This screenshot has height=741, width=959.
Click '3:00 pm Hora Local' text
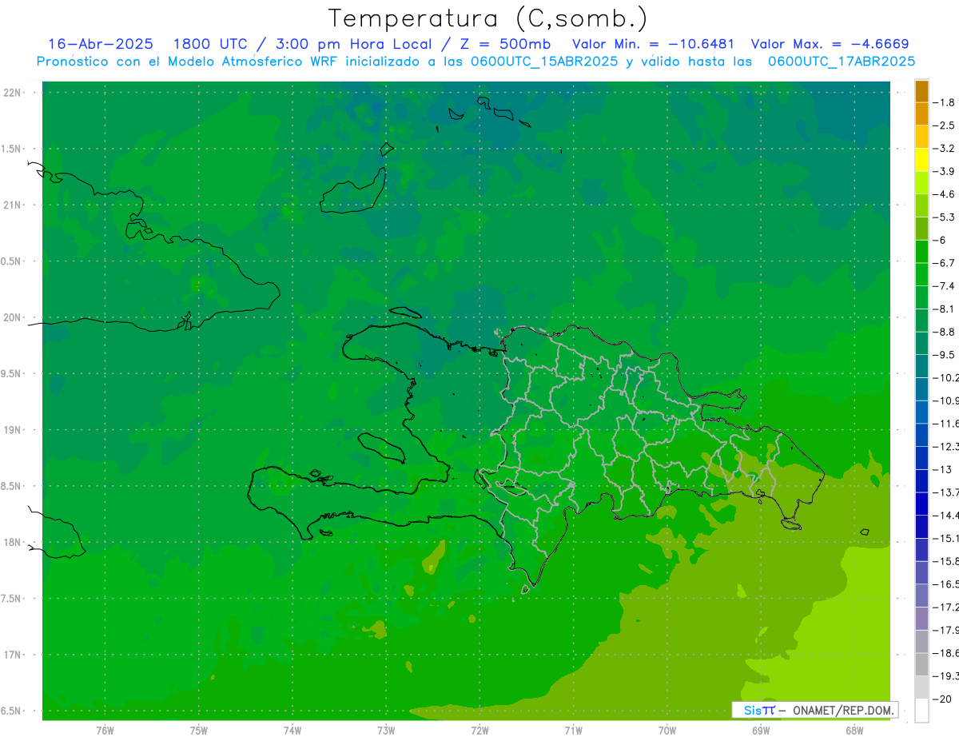(x=353, y=44)
